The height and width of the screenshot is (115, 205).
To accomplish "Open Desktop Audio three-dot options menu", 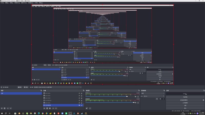I will pos(138,103).
